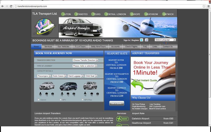Go to Daily hire/Tours tab

pyautogui.click(x=98, y=46)
